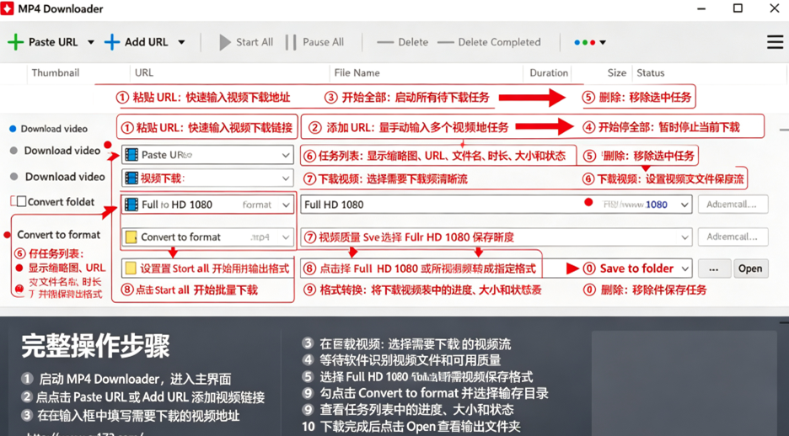
Task: Tick the Convert foldat checkbox
Action: click(21, 202)
